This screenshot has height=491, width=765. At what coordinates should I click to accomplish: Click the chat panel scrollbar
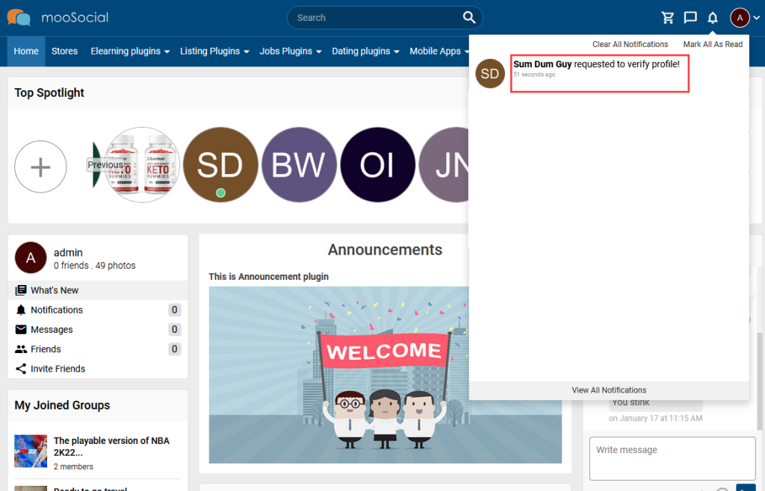[759, 380]
